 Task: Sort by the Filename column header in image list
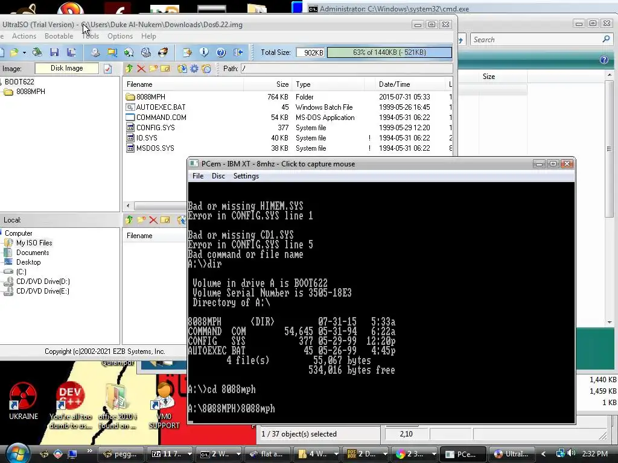click(x=183, y=84)
